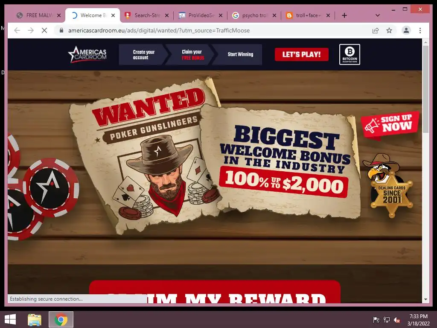The image size is (437, 328).
Task: Click the address bar URL
Action: 159,30
